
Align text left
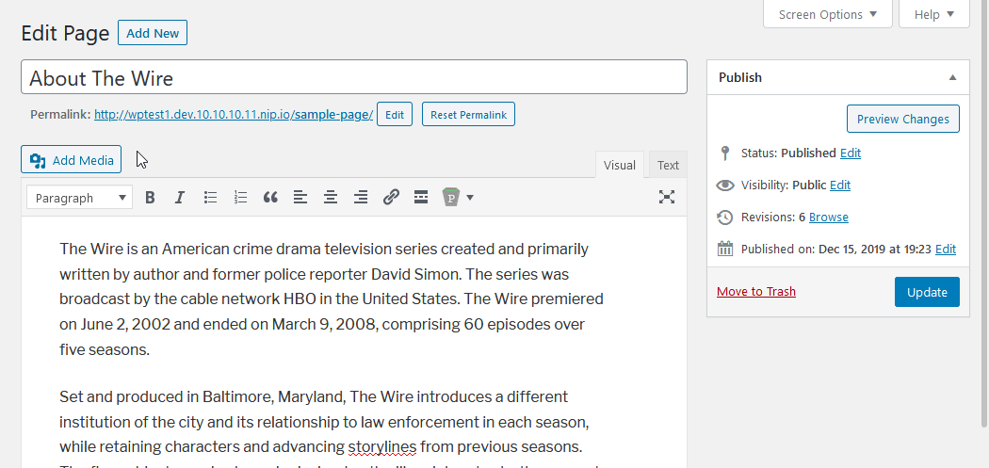pos(300,198)
